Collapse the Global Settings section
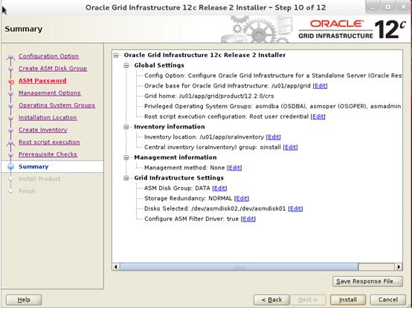The height and width of the screenshot is (310, 412). [126, 65]
